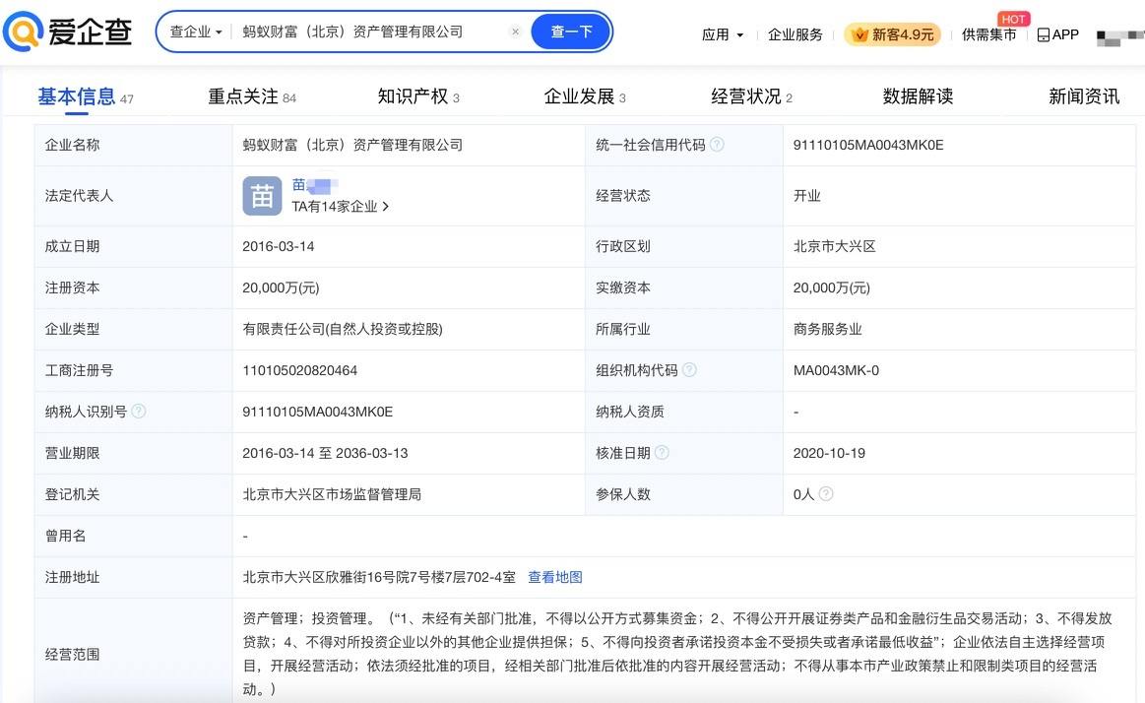Image resolution: width=1145 pixels, height=703 pixels.
Task: Click help icon next to 0人
Action: pos(826,493)
